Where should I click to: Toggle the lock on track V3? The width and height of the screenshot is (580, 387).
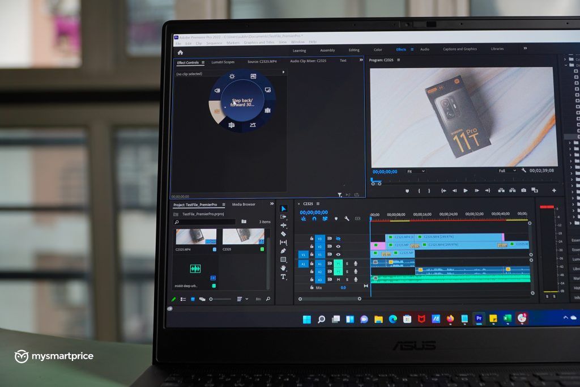(x=312, y=239)
